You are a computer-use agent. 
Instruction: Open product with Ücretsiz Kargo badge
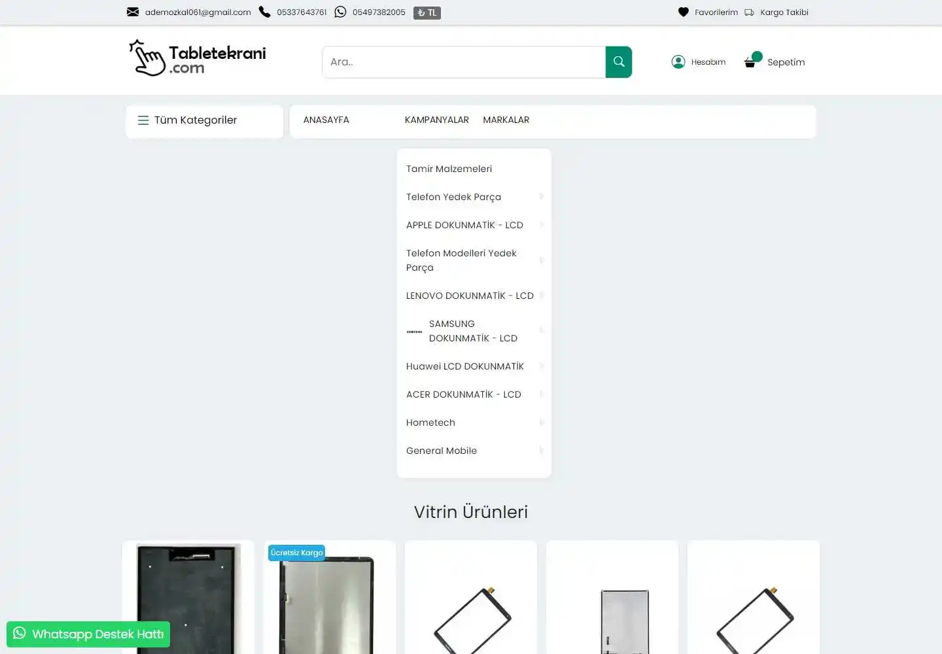(330, 598)
